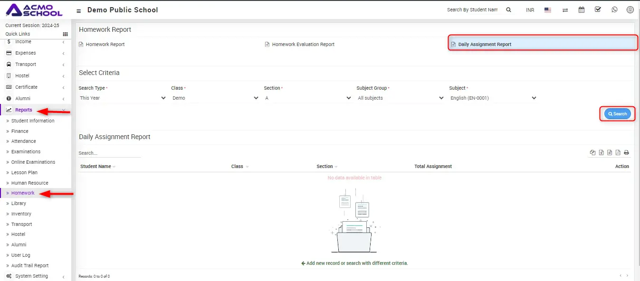Screen dimensions: 640x281
Task: Select Homework Report tab
Action: (x=105, y=45)
